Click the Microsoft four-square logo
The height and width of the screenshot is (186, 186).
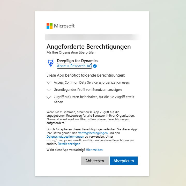click(x=49, y=26)
